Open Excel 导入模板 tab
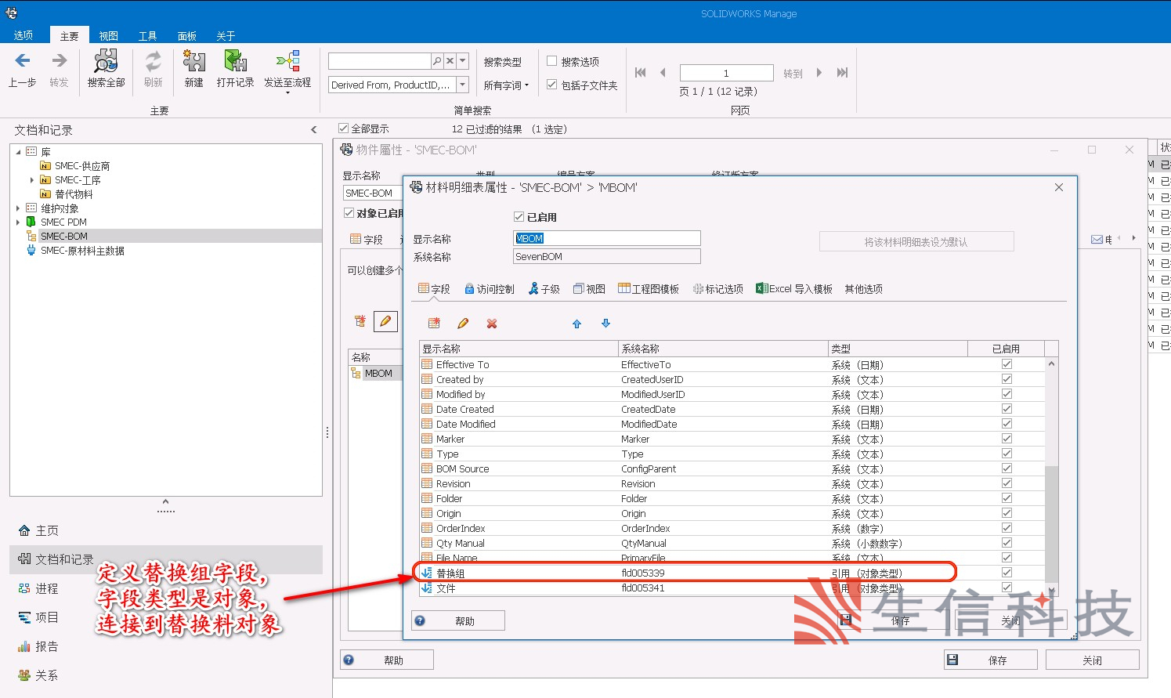This screenshot has width=1171, height=698. (794, 289)
